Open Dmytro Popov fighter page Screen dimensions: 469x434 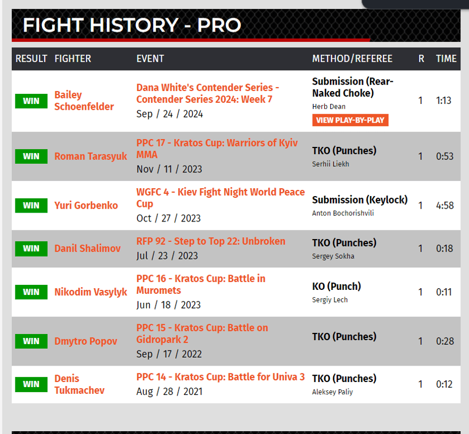(x=85, y=341)
